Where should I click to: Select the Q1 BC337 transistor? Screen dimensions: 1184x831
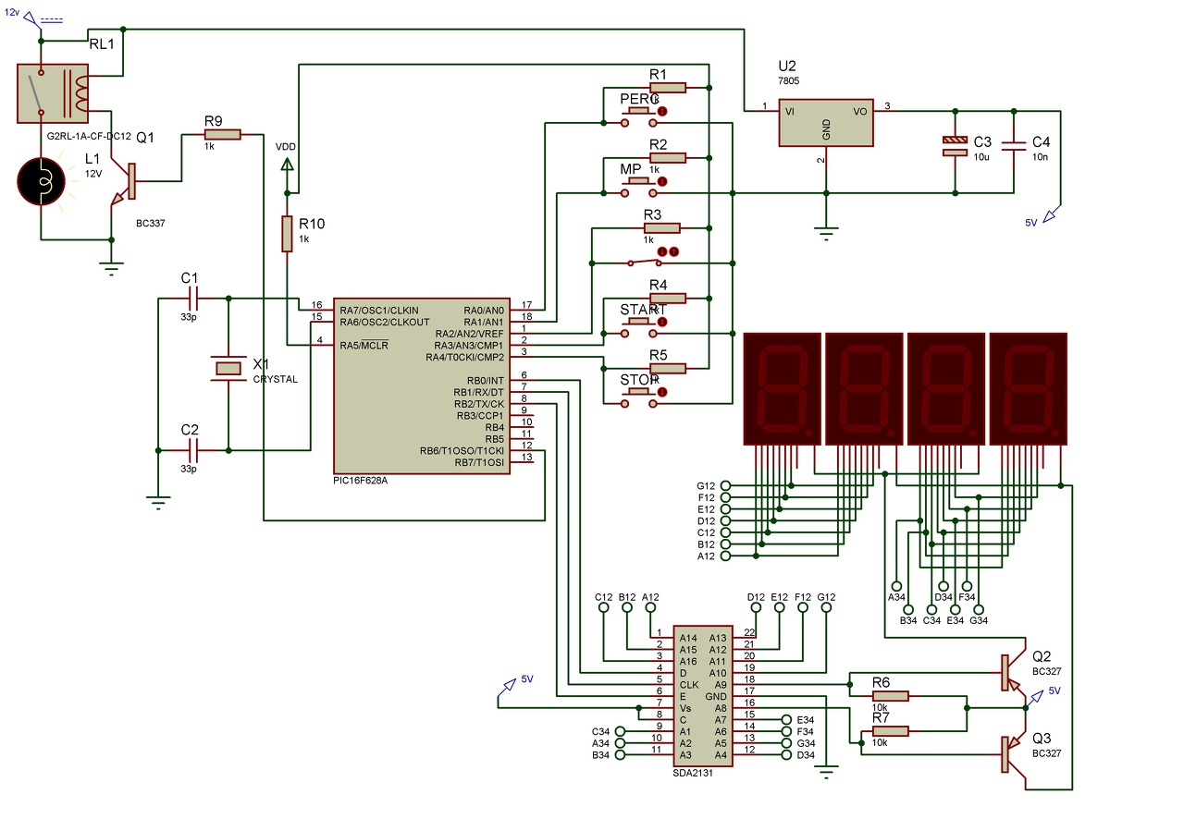[124, 181]
